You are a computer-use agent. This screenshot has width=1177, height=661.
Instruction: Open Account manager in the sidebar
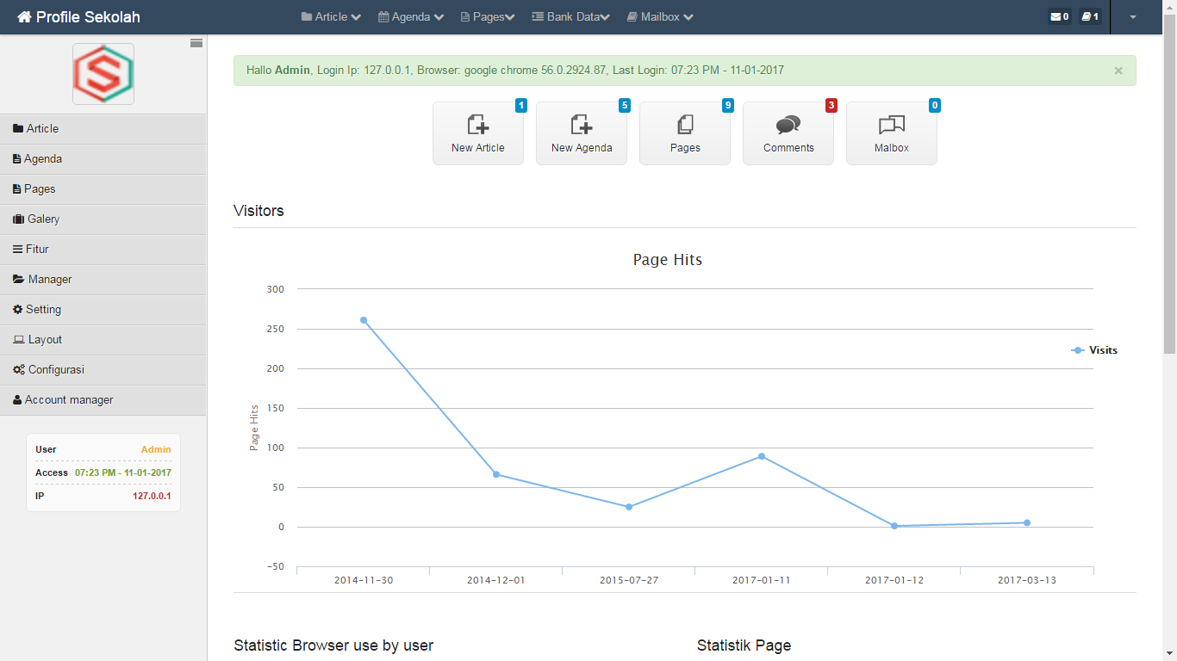pos(68,400)
